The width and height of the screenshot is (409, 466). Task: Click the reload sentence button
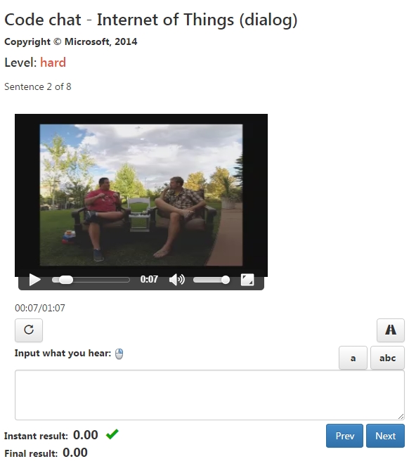(29, 330)
